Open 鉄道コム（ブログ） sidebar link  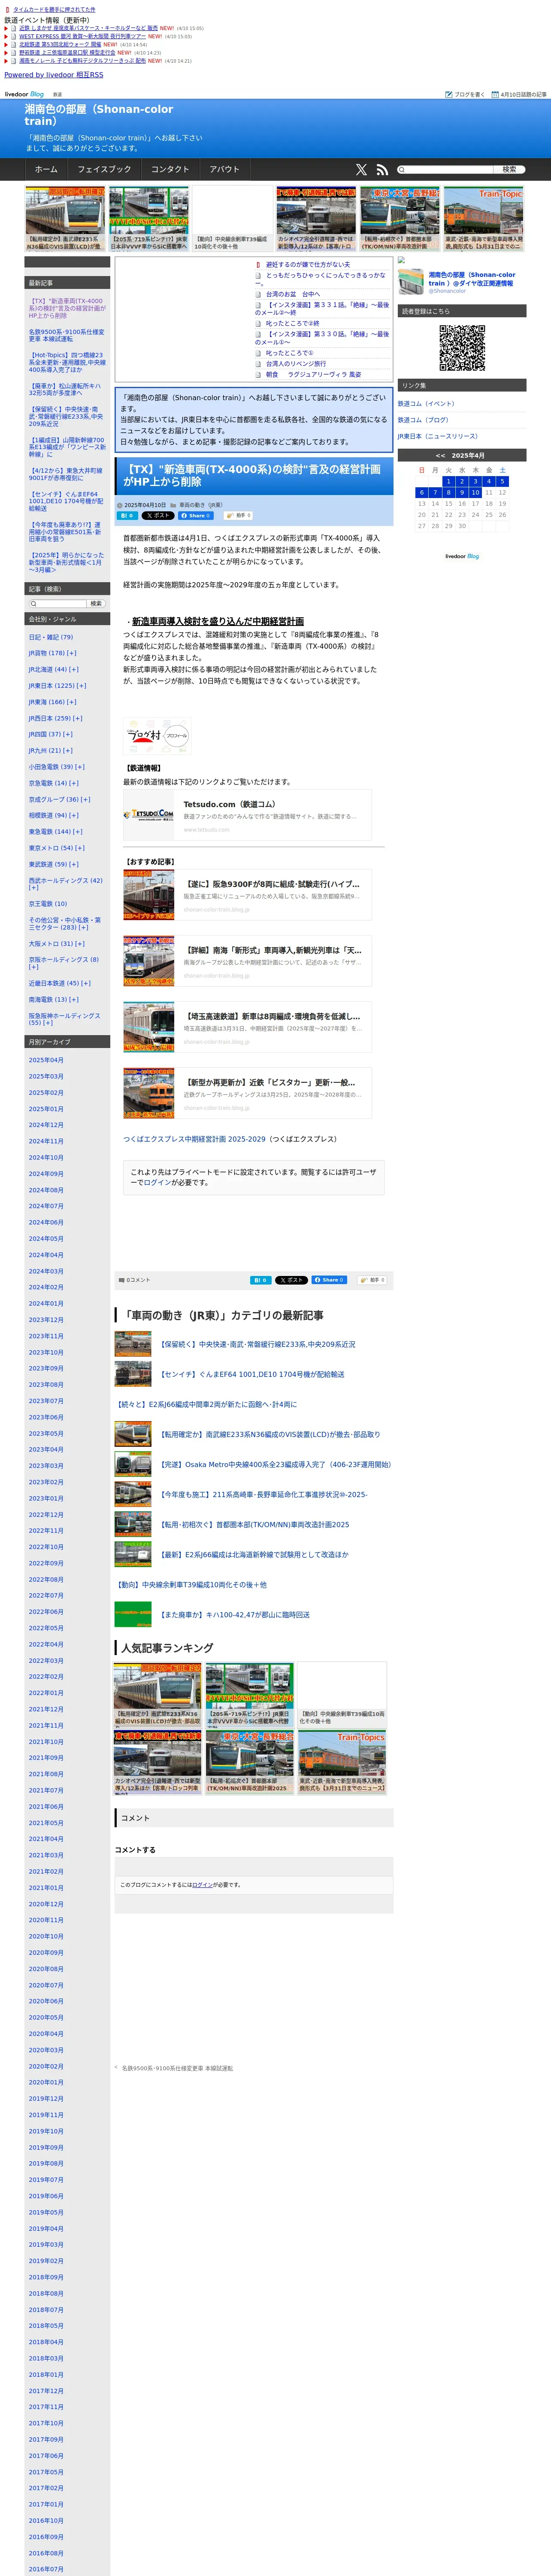tap(423, 420)
